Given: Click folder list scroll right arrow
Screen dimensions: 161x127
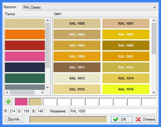Looking at the screenshot, I should 42,92.
